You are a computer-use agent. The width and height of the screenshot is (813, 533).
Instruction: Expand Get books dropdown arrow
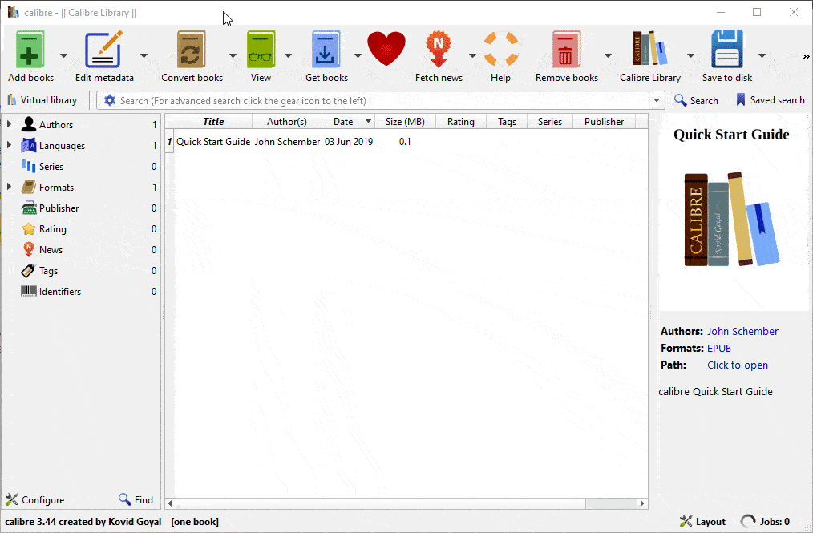(x=358, y=55)
